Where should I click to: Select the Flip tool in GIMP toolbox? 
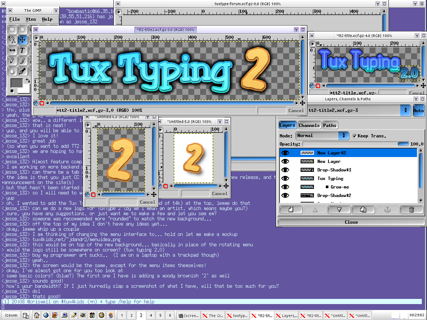pyautogui.click(x=12, y=50)
